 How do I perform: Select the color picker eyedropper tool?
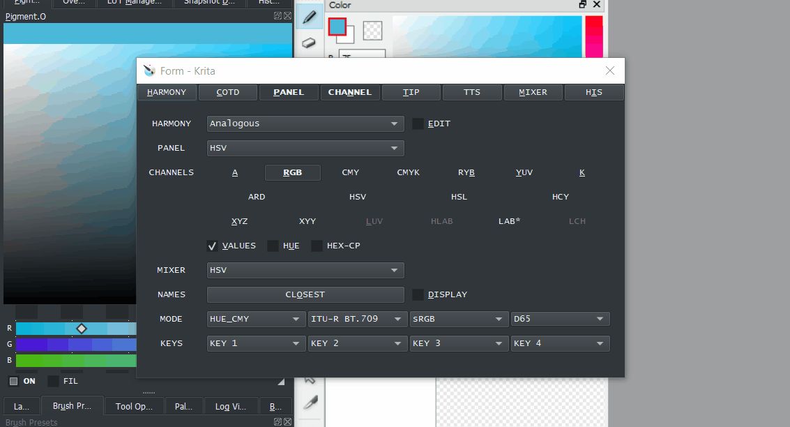click(310, 403)
